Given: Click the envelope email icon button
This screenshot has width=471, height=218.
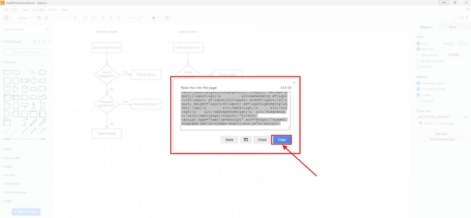Looking at the screenshot, I should point(246,140).
